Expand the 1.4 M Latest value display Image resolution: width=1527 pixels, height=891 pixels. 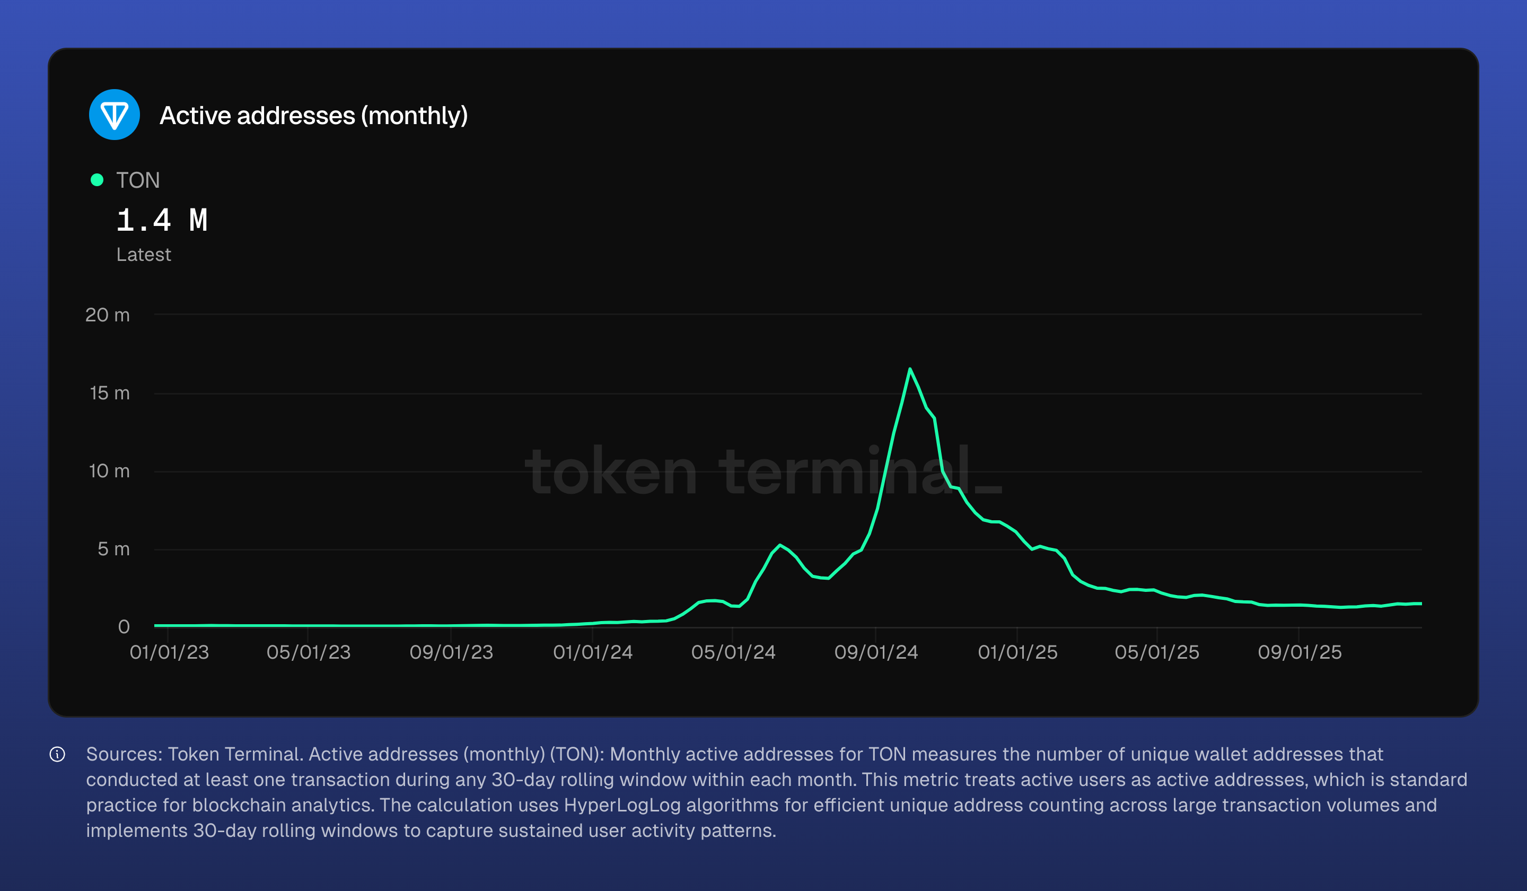pyautogui.click(x=162, y=220)
